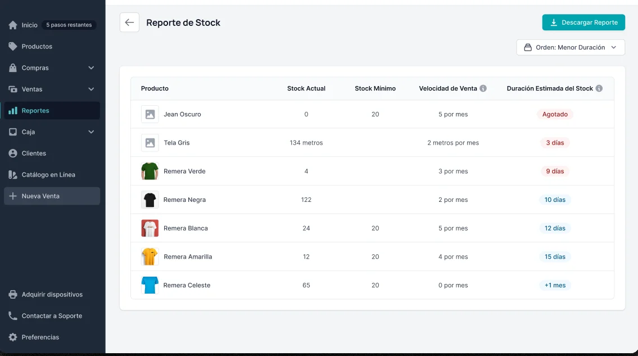Click the Reportes bar chart icon
Image resolution: width=638 pixels, height=356 pixels.
click(13, 110)
